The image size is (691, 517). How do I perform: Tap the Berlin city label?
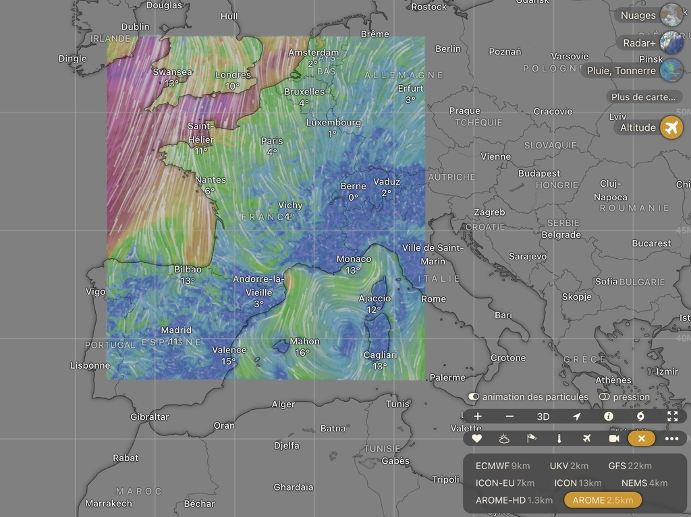(x=448, y=49)
